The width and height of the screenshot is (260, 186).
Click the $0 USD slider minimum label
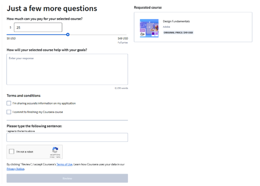click(11, 38)
